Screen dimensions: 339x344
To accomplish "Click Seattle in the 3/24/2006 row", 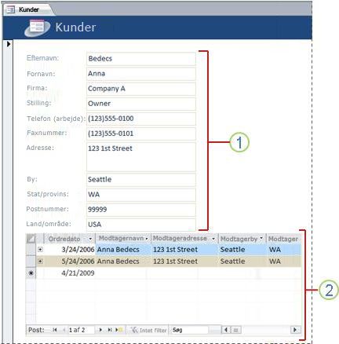I will pyautogui.click(x=242, y=250).
